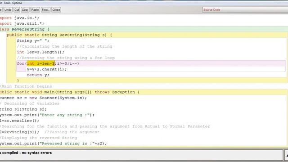
Task: Click the 'Reversed string is' print line
Action: click(x=54, y=143)
